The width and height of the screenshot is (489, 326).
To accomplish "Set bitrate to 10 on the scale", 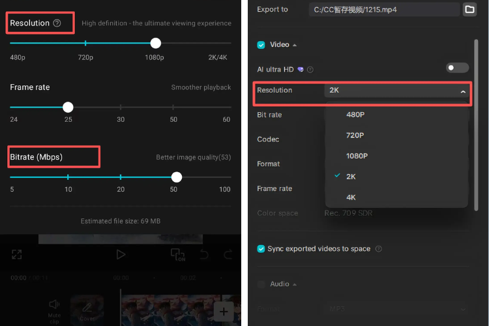I will pyautogui.click(x=68, y=189).
